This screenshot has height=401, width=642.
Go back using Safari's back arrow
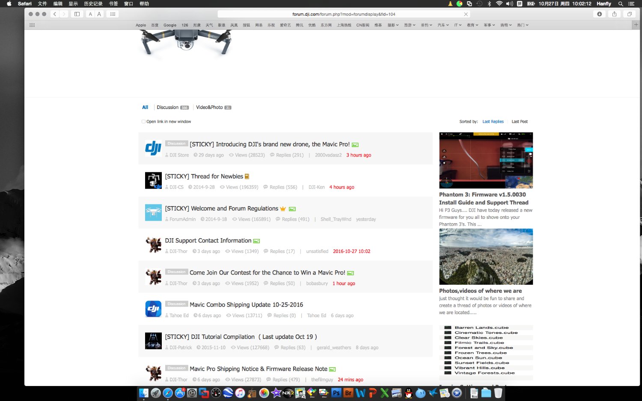pos(55,14)
